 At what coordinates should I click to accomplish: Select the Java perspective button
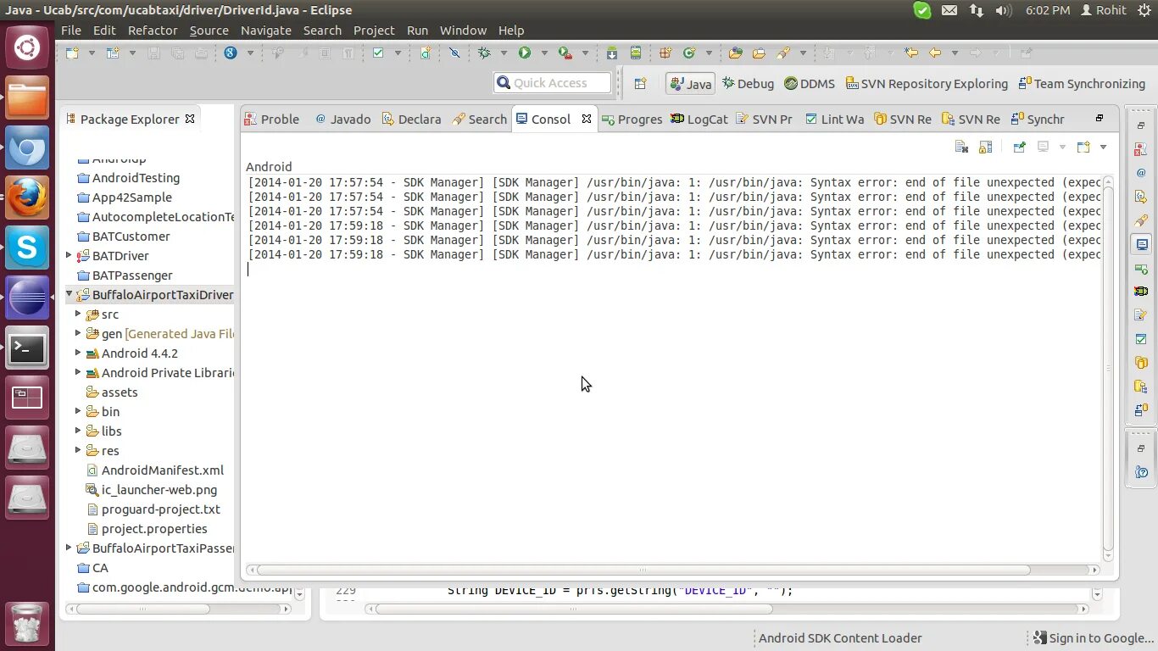[x=690, y=83]
